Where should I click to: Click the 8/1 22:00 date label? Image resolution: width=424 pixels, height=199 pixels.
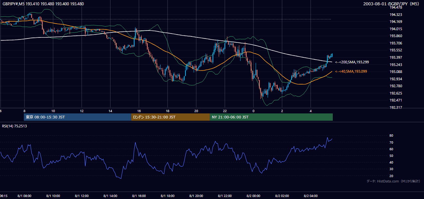pos(225,196)
